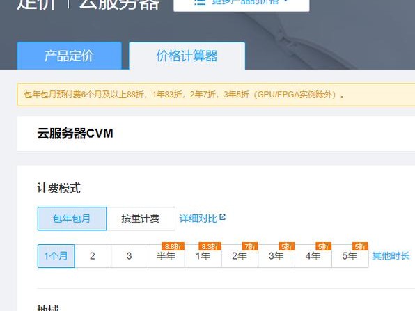The height and width of the screenshot is (311, 415).
Task: Select the 1年 duration option
Action: [x=203, y=256]
